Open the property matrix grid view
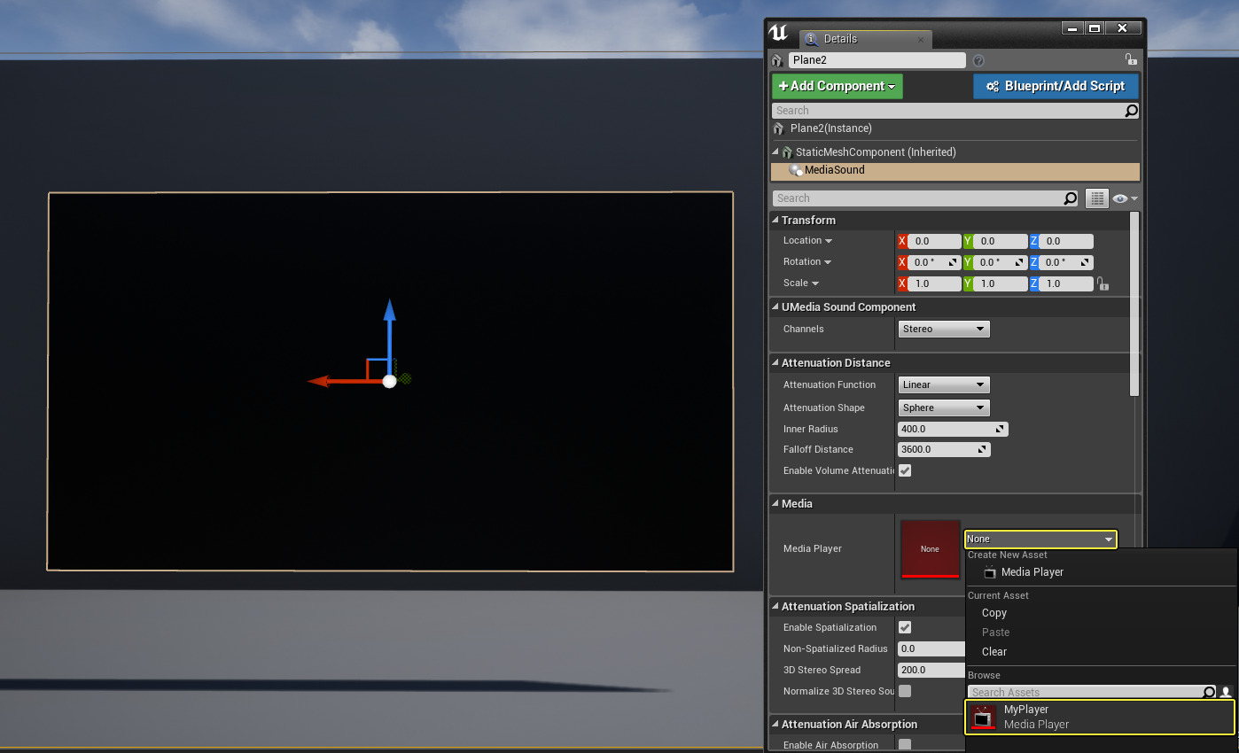1239x753 pixels. (1097, 198)
